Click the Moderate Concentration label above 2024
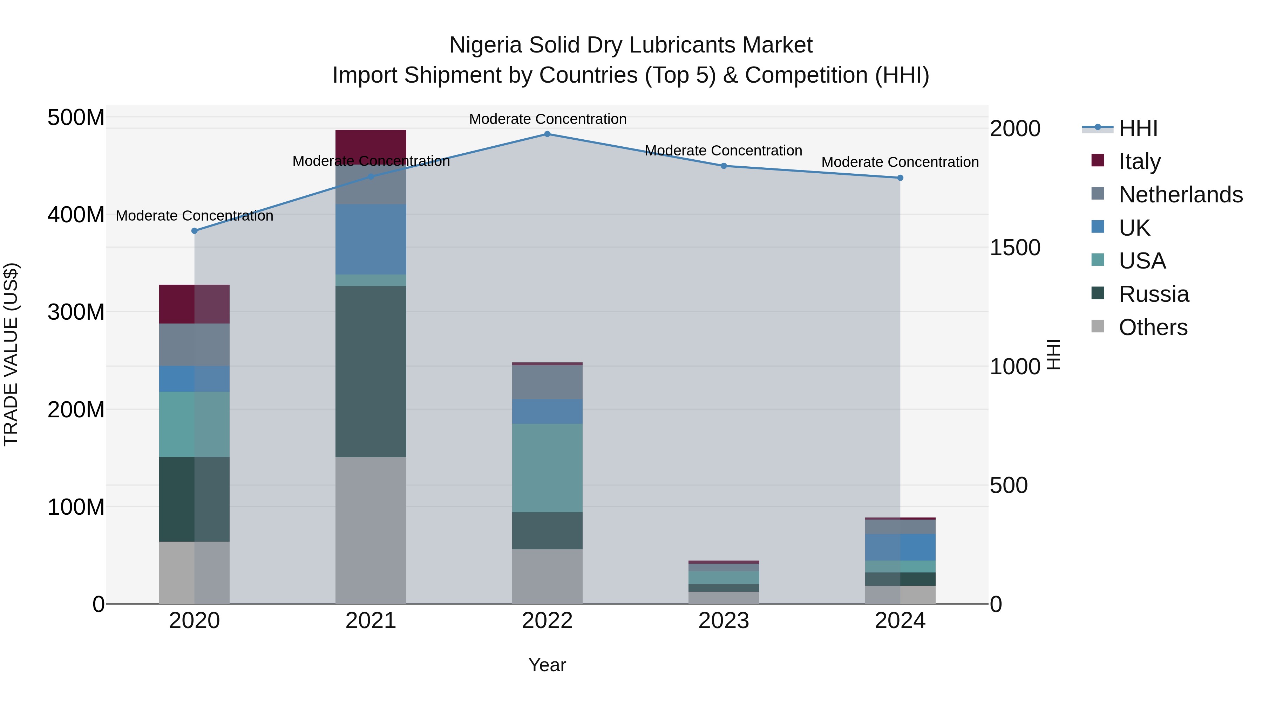Viewport: 1262px width, 709px height. point(900,162)
